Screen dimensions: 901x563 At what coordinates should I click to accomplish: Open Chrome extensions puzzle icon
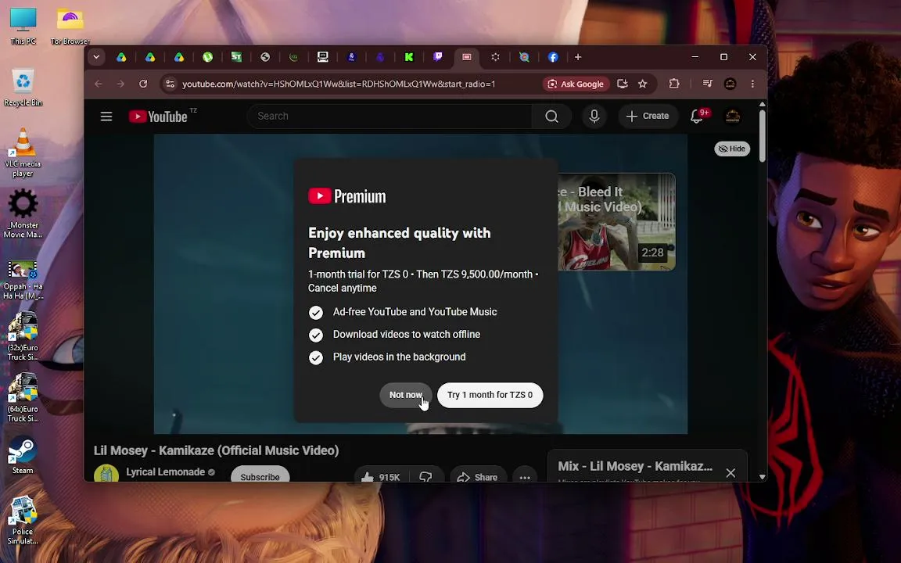tap(674, 84)
